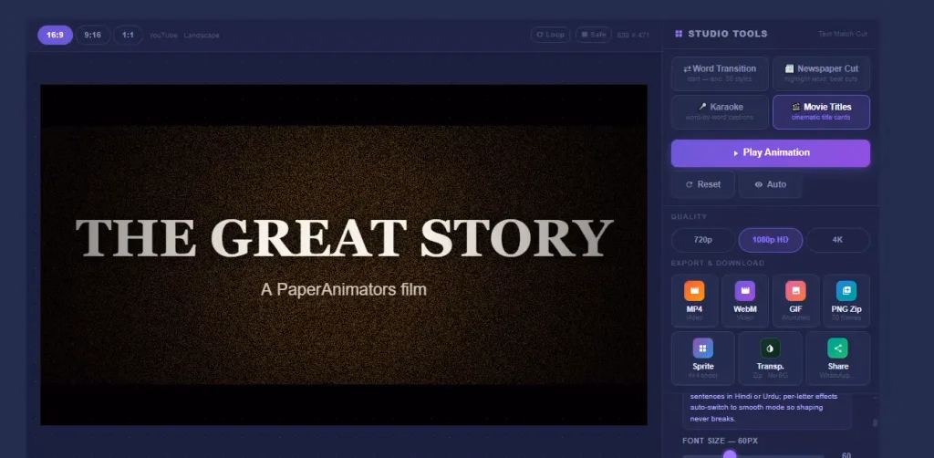This screenshot has height=458, width=934.
Task: Click the font size slider handle
Action: click(730, 455)
